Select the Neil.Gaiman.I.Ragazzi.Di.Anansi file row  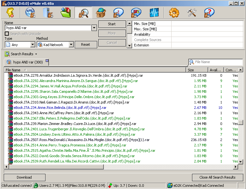pos(121,102)
